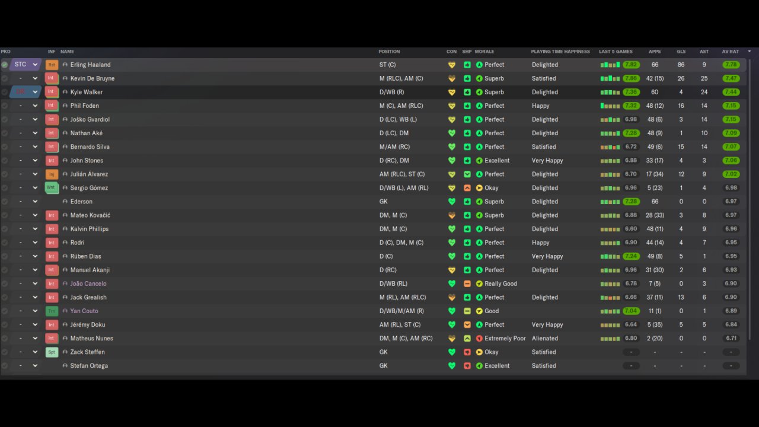Click the Trn status badge for Yan Couto
The width and height of the screenshot is (759, 427).
[x=52, y=311]
